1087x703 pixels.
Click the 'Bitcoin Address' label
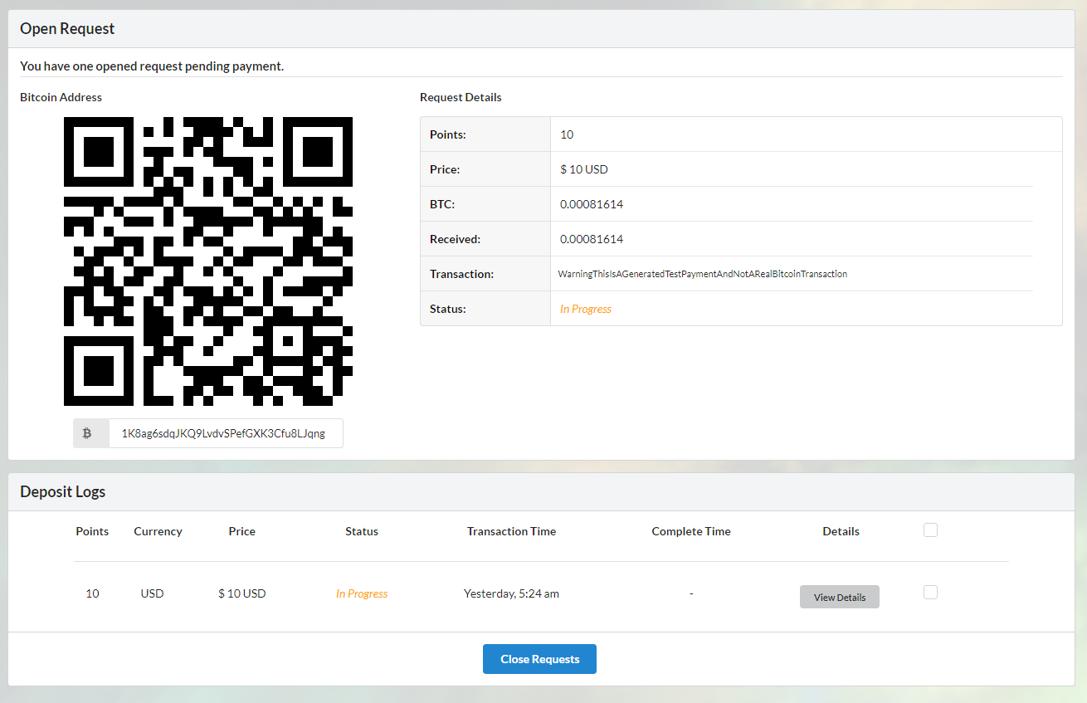click(61, 97)
